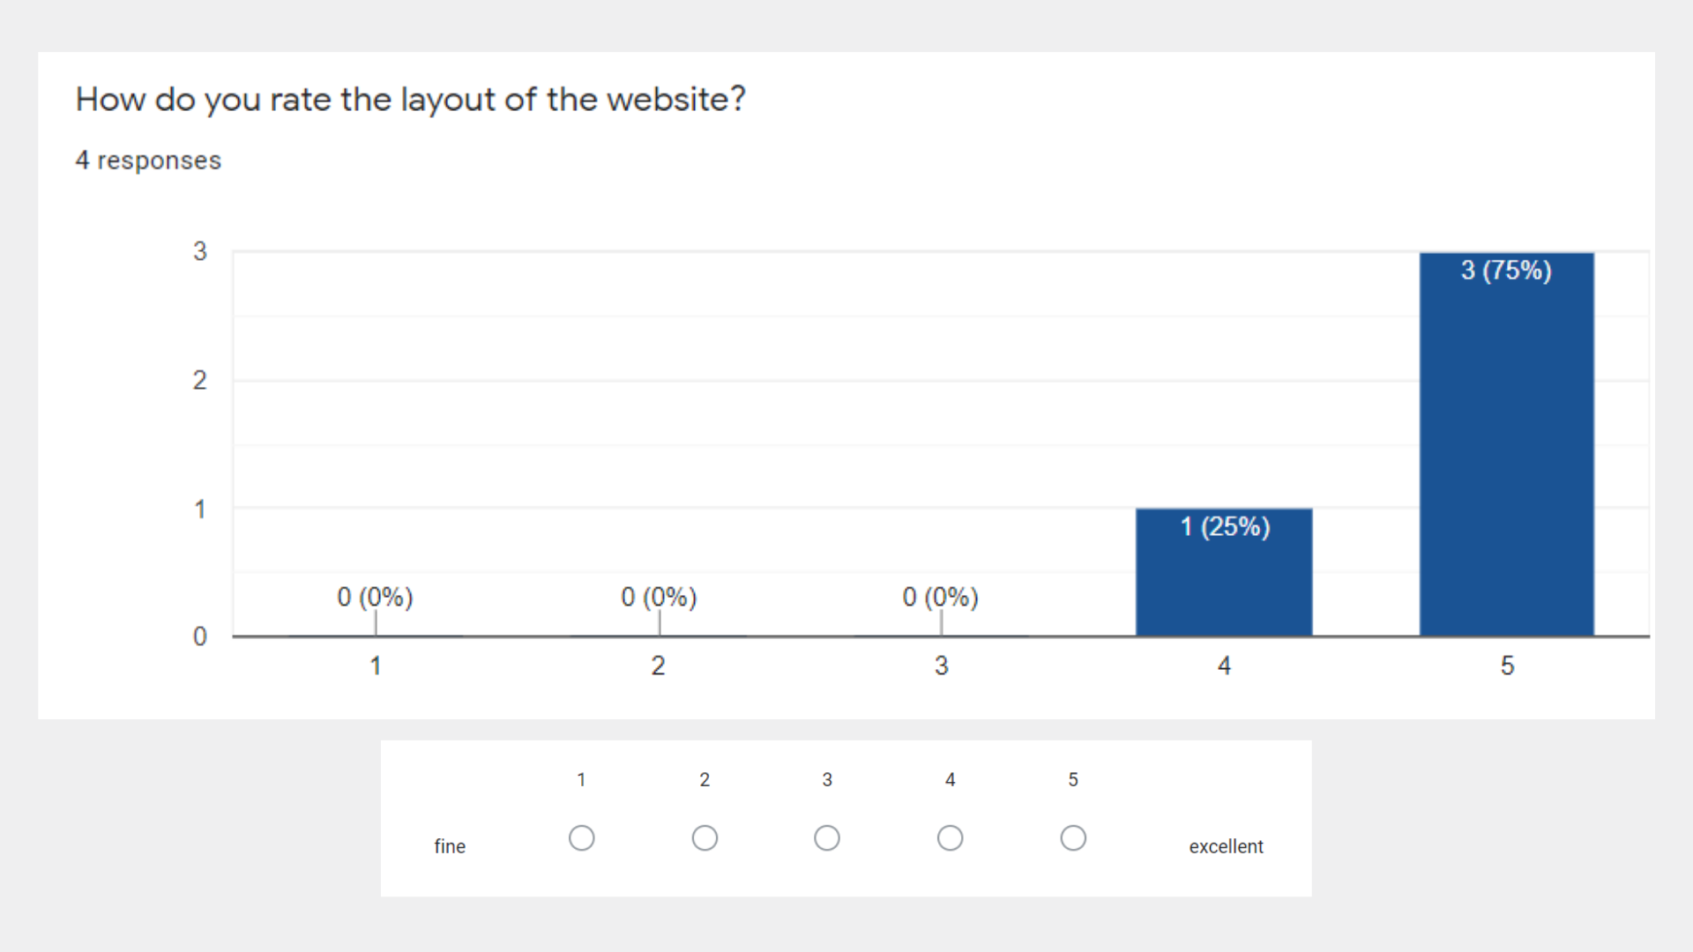Click the "0 (0%)" label above rating 3
This screenshot has height=952, width=1693.
(940, 598)
